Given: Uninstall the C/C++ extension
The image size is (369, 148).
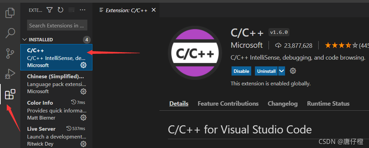Looking at the screenshot, I should (x=266, y=71).
